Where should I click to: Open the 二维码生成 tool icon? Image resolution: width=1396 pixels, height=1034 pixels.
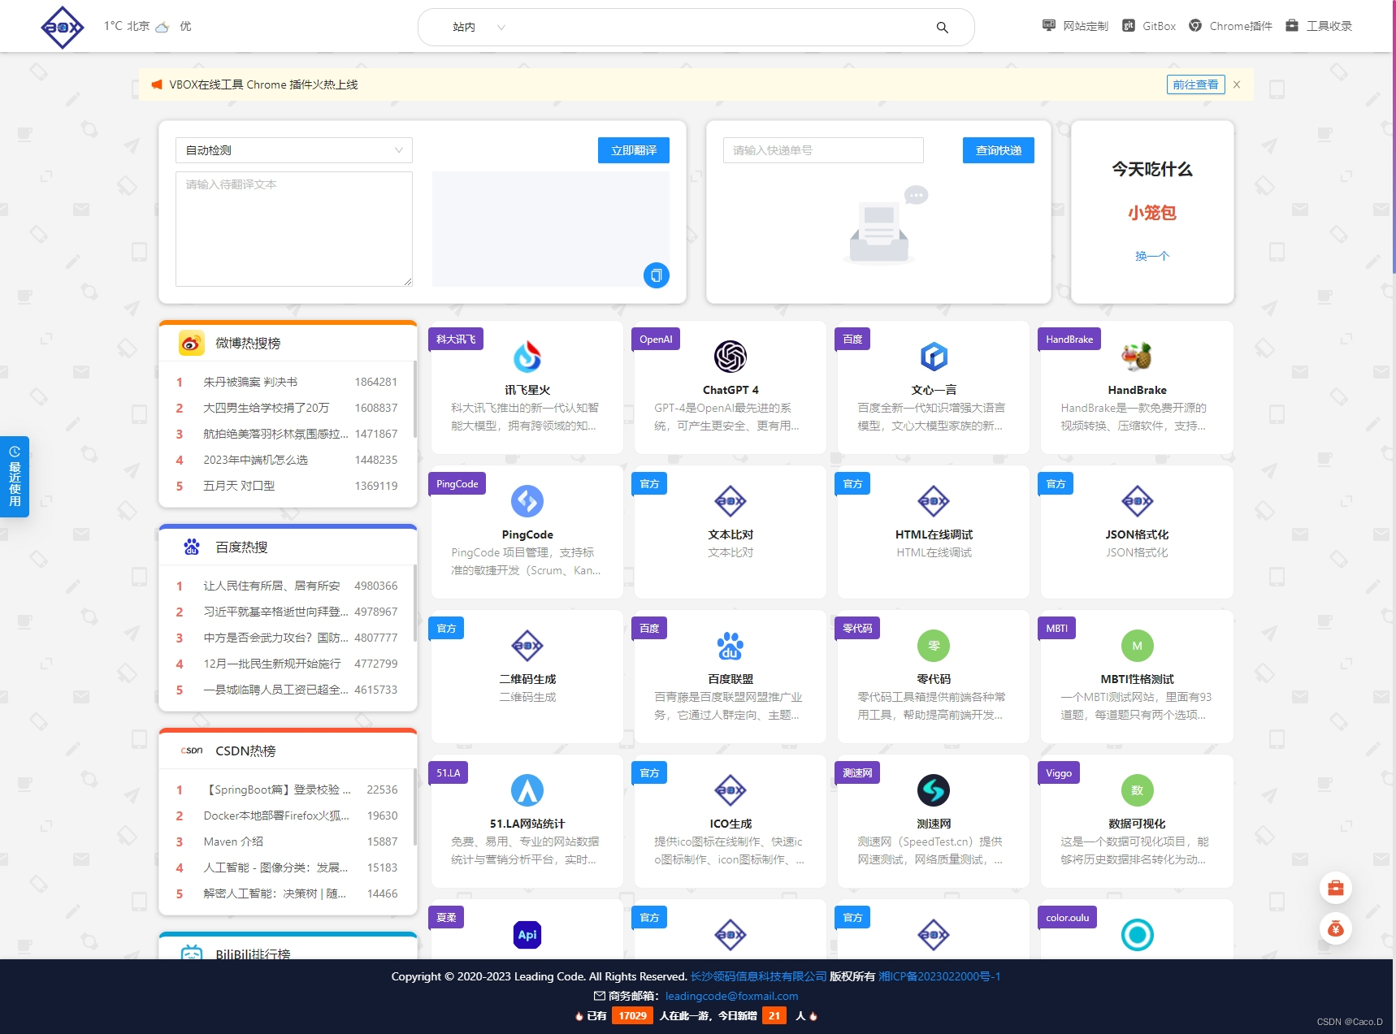click(x=527, y=646)
